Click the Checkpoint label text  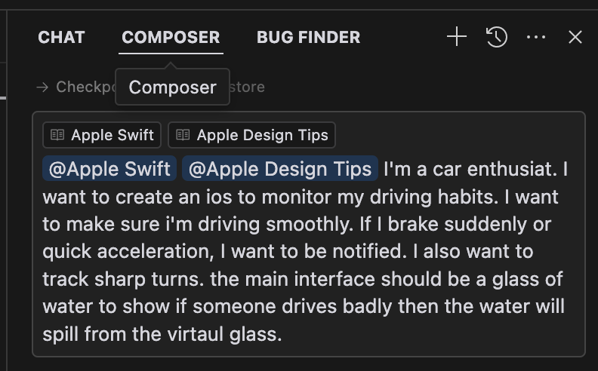click(85, 87)
